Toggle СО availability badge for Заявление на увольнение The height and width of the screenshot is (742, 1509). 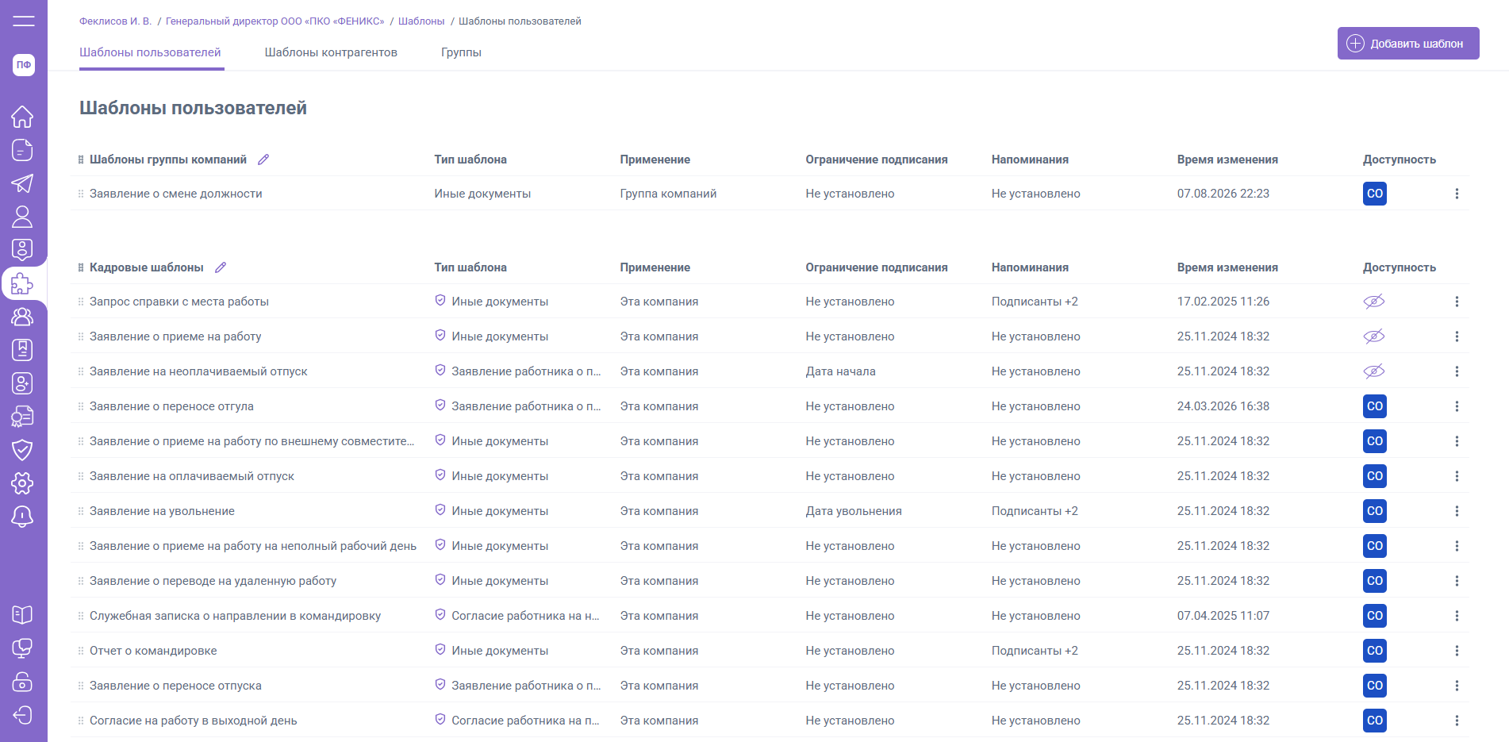pyautogui.click(x=1375, y=511)
